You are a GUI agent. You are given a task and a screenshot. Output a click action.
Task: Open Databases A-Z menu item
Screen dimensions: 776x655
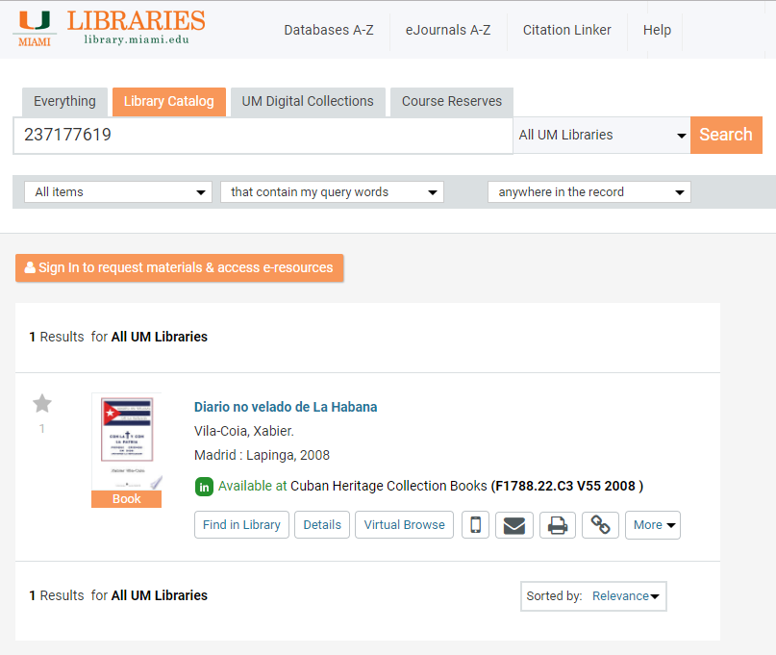(329, 30)
